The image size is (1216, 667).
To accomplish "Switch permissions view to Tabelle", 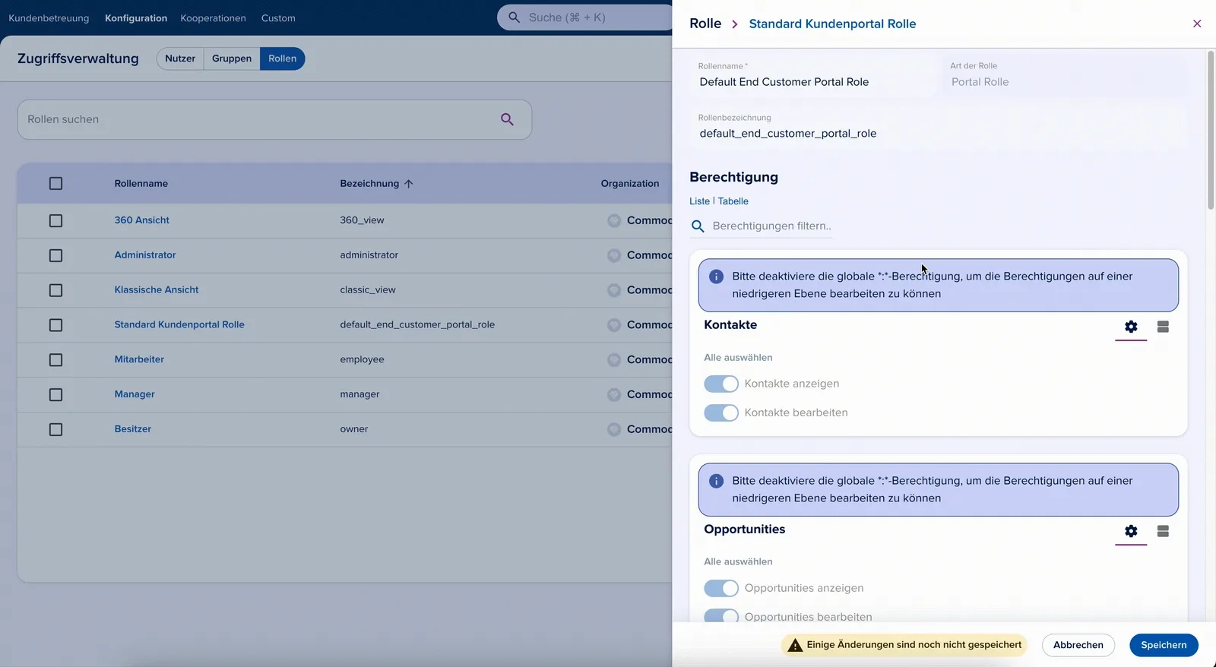I will pyautogui.click(x=733, y=201).
